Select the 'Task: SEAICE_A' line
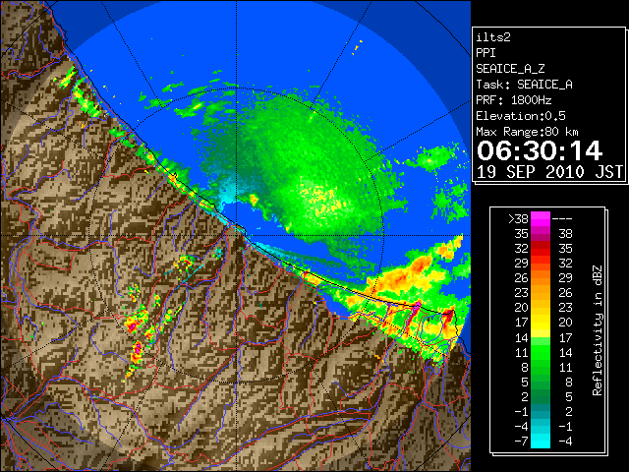This screenshot has height=472, width=629. click(x=524, y=85)
